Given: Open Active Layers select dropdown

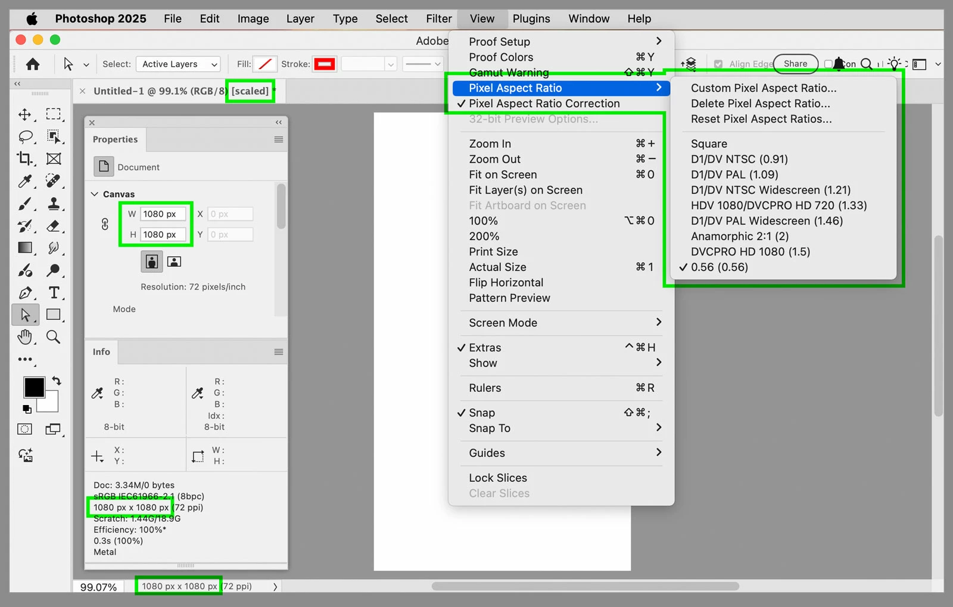Looking at the screenshot, I should 178,64.
